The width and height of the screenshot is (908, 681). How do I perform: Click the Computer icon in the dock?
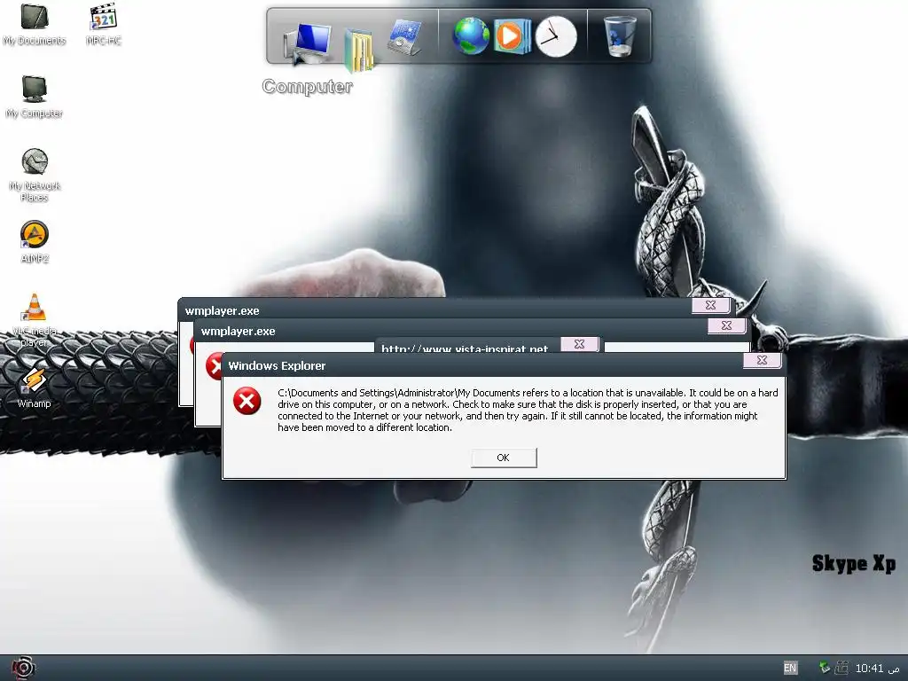coord(308,43)
